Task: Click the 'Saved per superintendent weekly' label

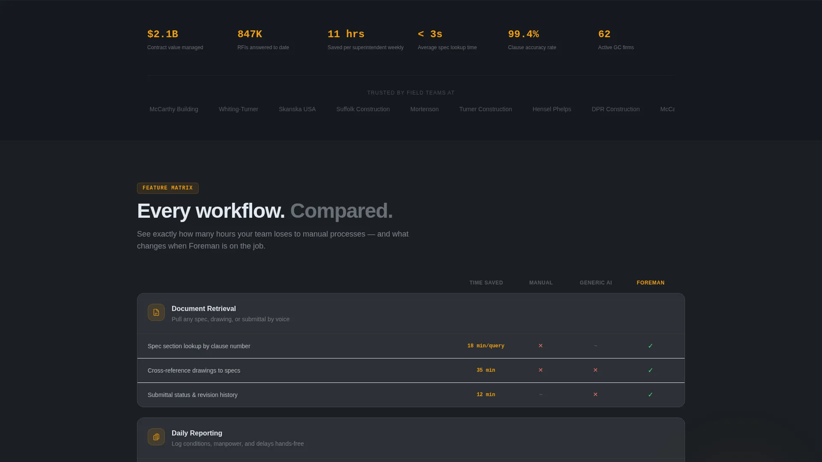Action: pyautogui.click(x=366, y=47)
